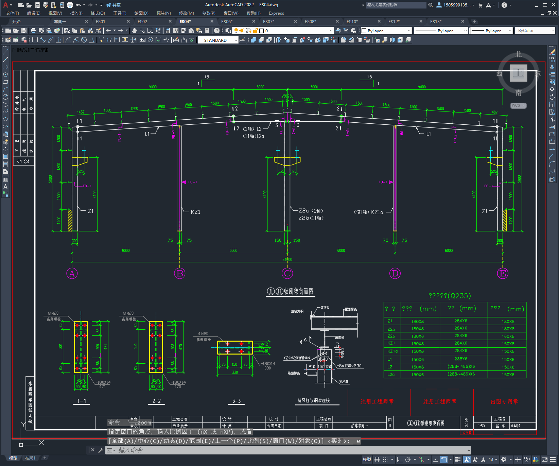Expand the object snap settings arrow
The width and height of the screenshot is (559, 466).
click(451, 460)
